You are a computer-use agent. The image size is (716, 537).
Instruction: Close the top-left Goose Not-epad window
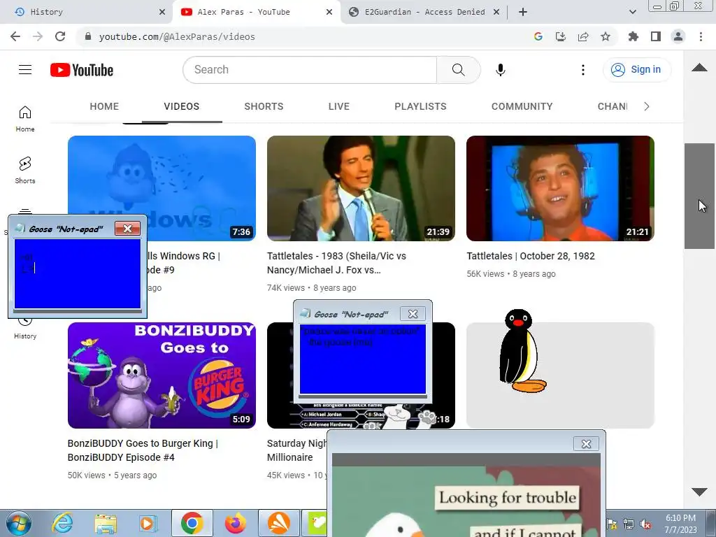(x=127, y=229)
